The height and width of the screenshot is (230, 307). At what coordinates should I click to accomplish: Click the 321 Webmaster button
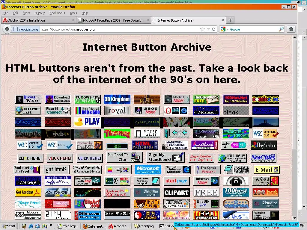(x=206, y=215)
